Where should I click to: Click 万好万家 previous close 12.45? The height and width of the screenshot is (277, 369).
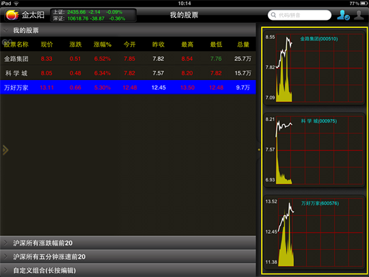(159, 88)
